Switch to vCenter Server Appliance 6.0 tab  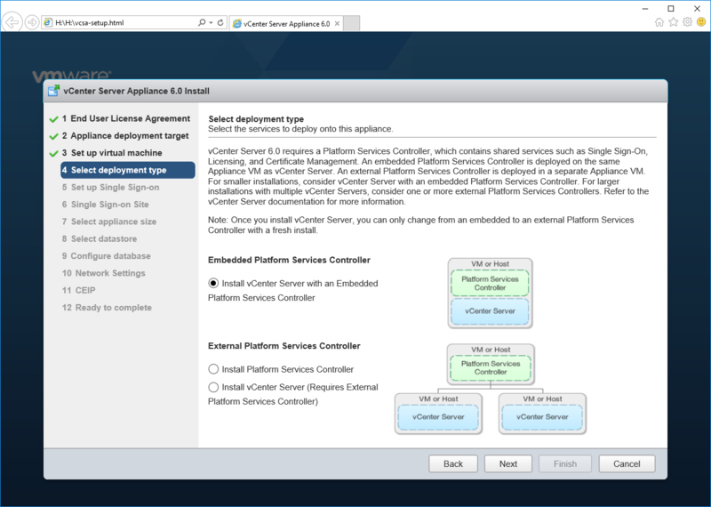286,24
